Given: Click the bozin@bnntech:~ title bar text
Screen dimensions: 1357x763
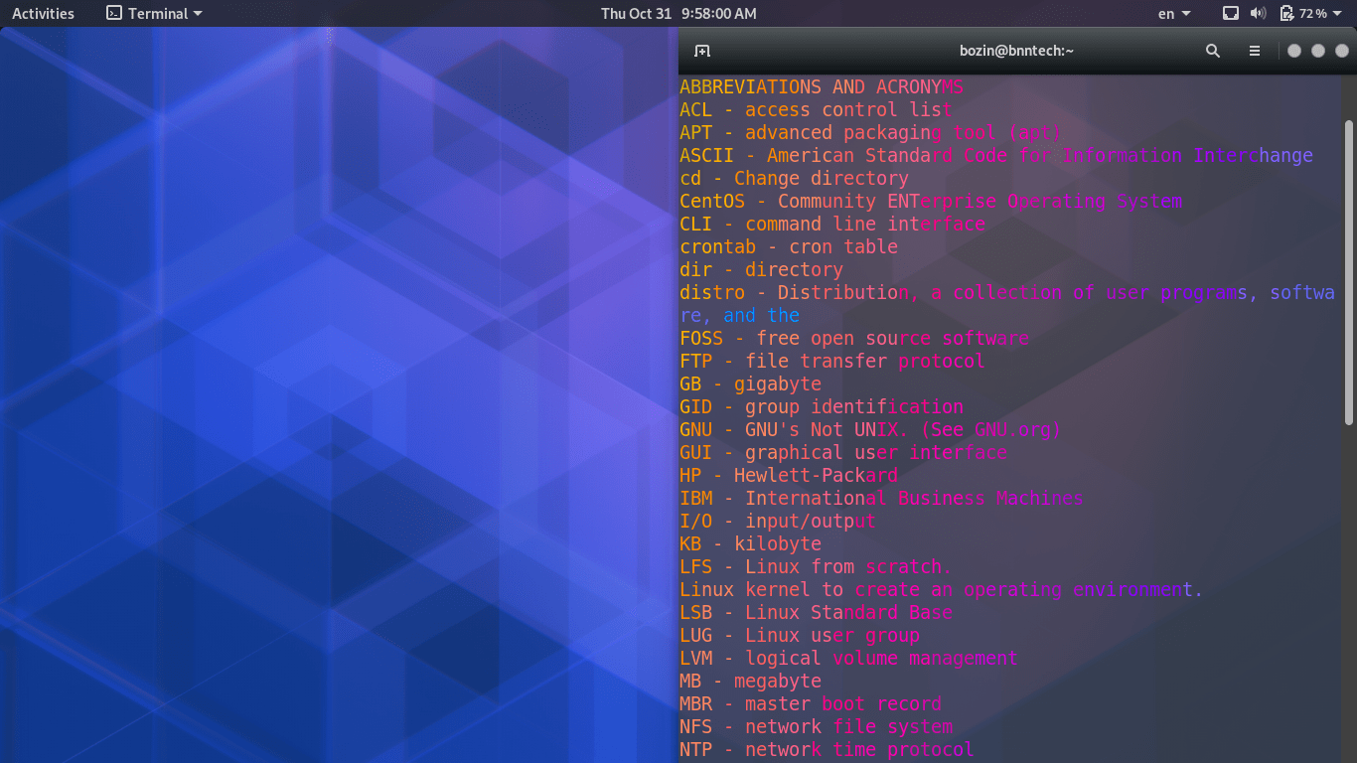Looking at the screenshot, I should click(x=1016, y=50).
